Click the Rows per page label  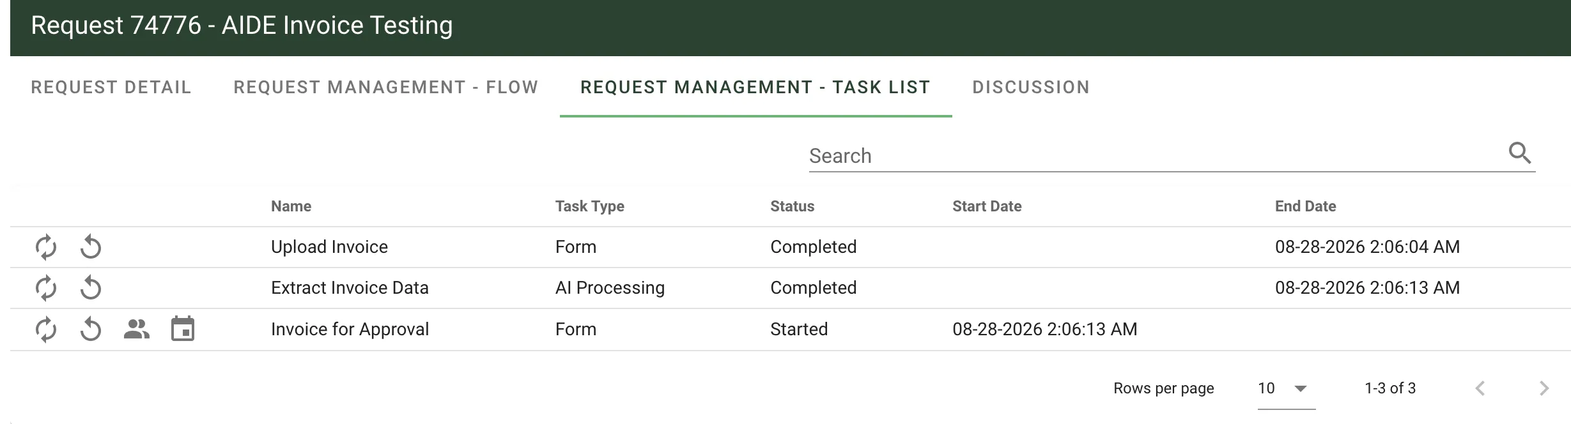coord(1163,388)
